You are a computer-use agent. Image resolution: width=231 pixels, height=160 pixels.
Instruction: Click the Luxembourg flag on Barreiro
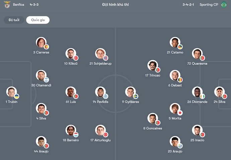pos(76,135)
